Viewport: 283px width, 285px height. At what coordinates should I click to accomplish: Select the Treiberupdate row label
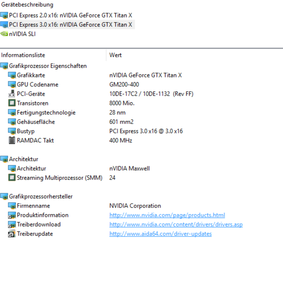coord(35,234)
